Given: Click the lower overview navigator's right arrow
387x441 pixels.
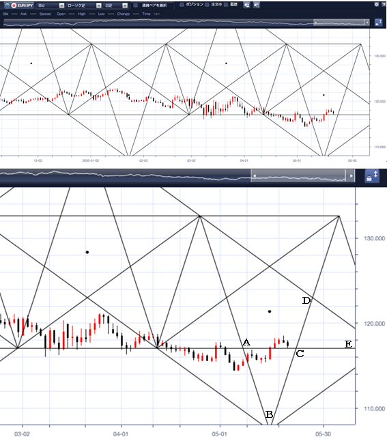Looking at the screenshot, I should pos(351,175).
